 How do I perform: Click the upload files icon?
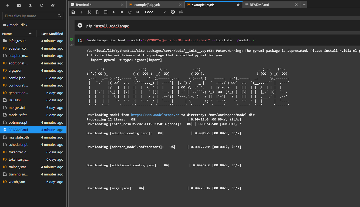tap(30, 5)
